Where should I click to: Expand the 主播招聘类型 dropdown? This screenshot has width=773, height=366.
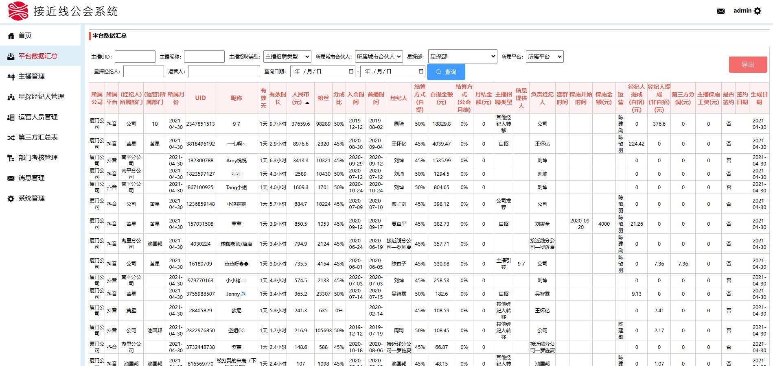point(287,57)
